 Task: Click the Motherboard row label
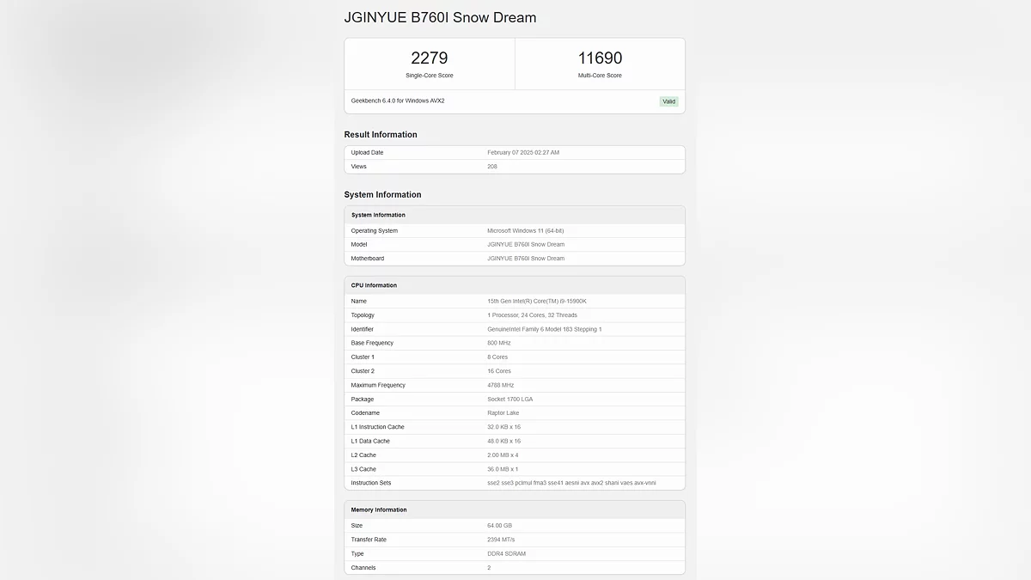tap(368, 258)
